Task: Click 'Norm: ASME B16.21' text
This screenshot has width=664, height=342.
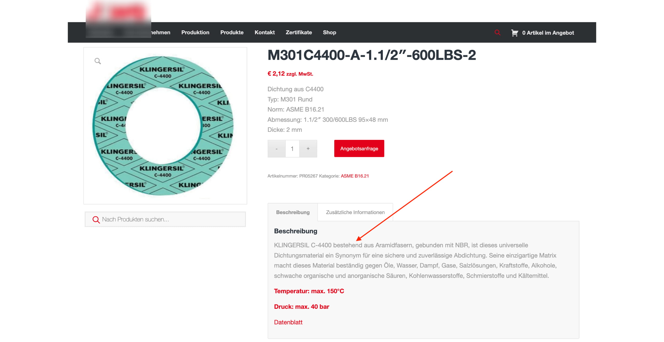Action: 296,110
